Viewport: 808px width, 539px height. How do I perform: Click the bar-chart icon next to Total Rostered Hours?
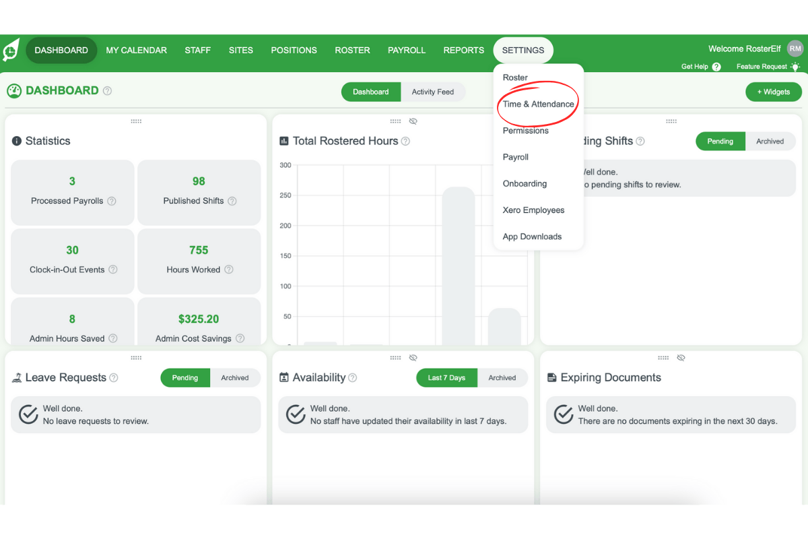(x=283, y=141)
